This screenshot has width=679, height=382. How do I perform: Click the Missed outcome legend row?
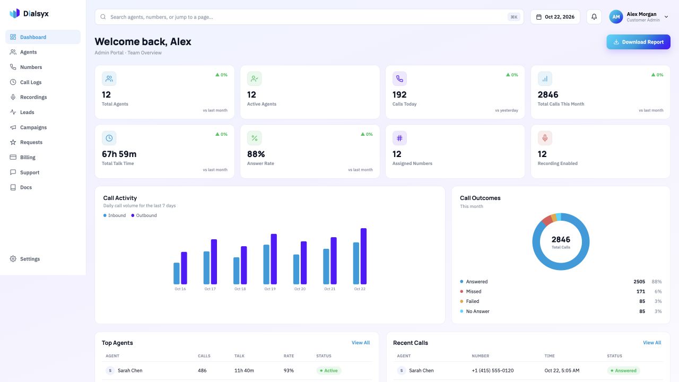561,291
